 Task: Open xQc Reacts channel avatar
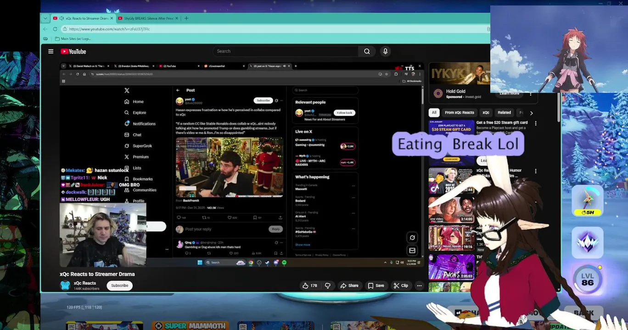coord(65,285)
